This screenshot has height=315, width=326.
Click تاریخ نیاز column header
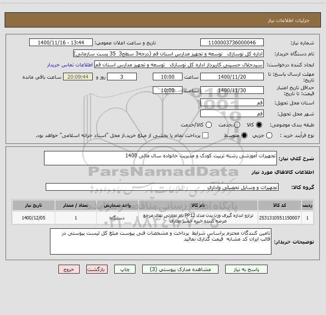click(x=33, y=205)
